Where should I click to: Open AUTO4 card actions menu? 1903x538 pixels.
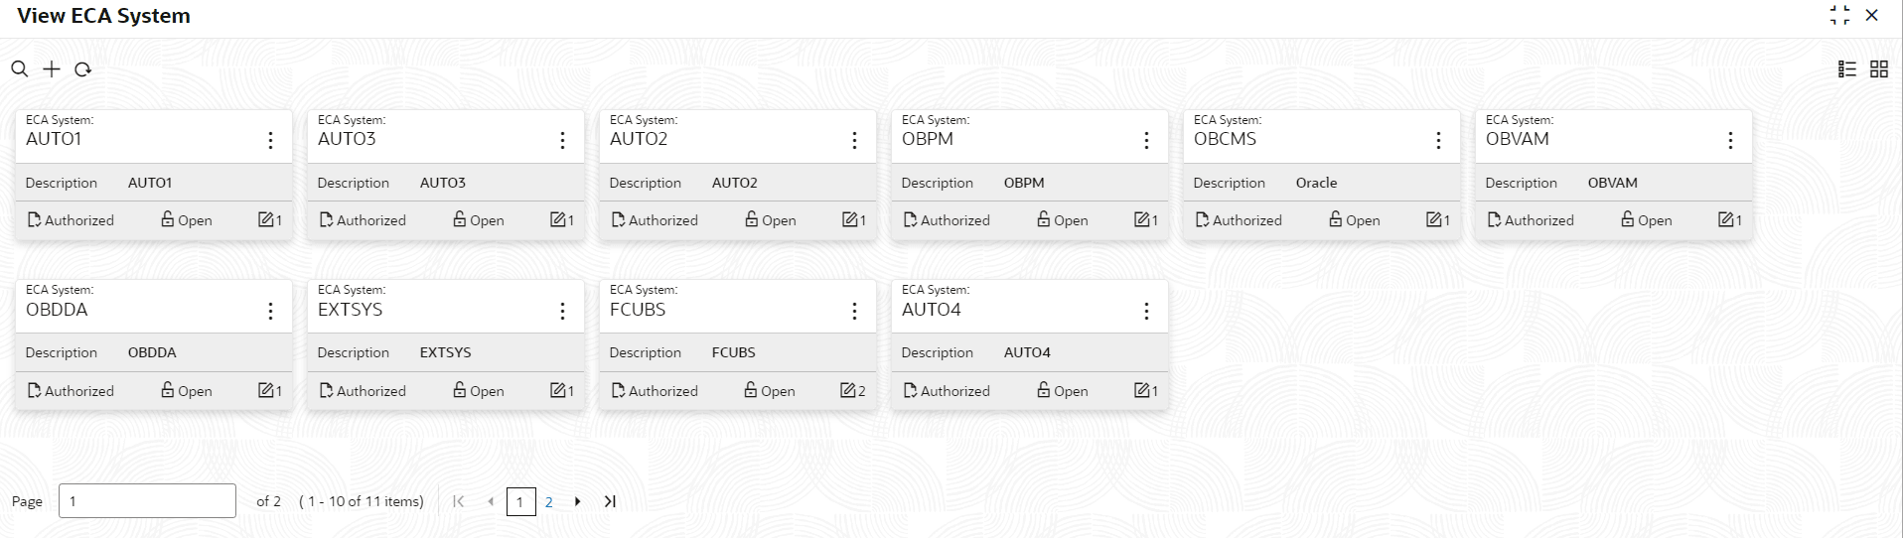point(1146,312)
